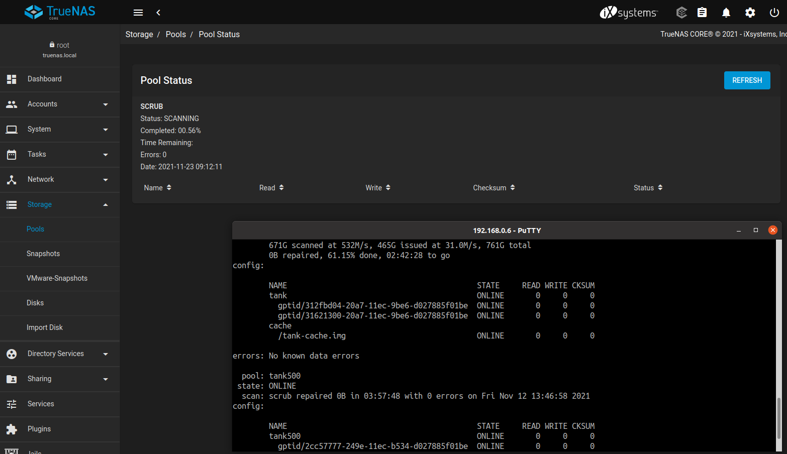Click Pool Status breadcrumb
The height and width of the screenshot is (454, 787).
[219, 35]
